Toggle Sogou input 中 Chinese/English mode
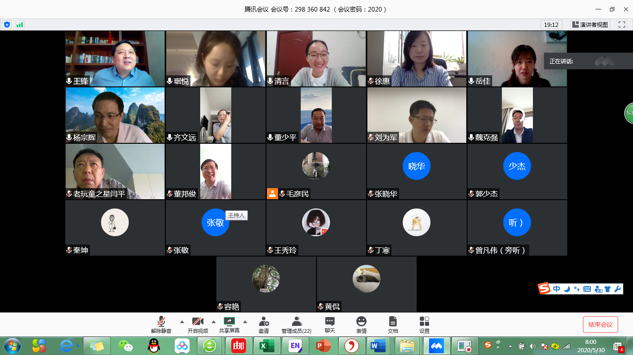This screenshot has height=355, width=633. 557,289
